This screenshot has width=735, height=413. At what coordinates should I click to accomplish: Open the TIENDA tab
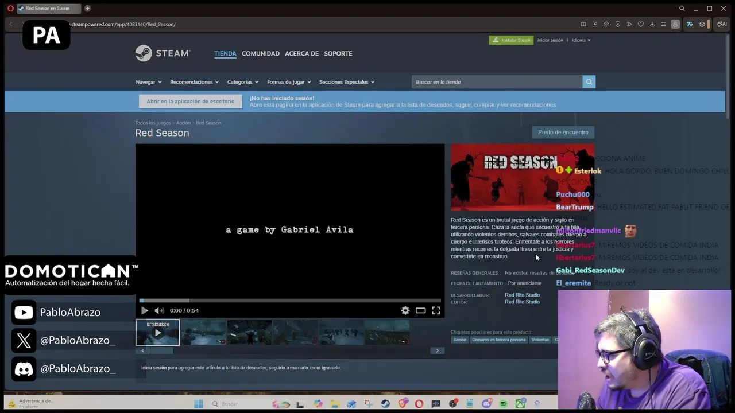[225, 53]
